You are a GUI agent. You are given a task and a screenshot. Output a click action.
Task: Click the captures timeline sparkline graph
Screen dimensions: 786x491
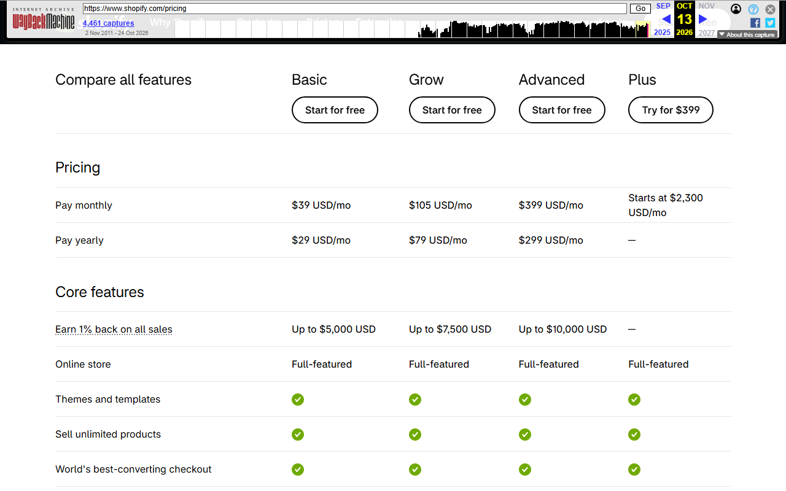coord(412,29)
